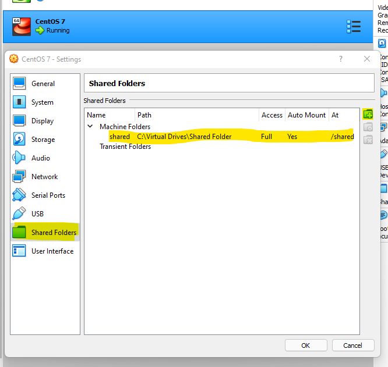This screenshot has height=367, width=388.
Task: Cancel the settings dialog
Action: (352, 345)
